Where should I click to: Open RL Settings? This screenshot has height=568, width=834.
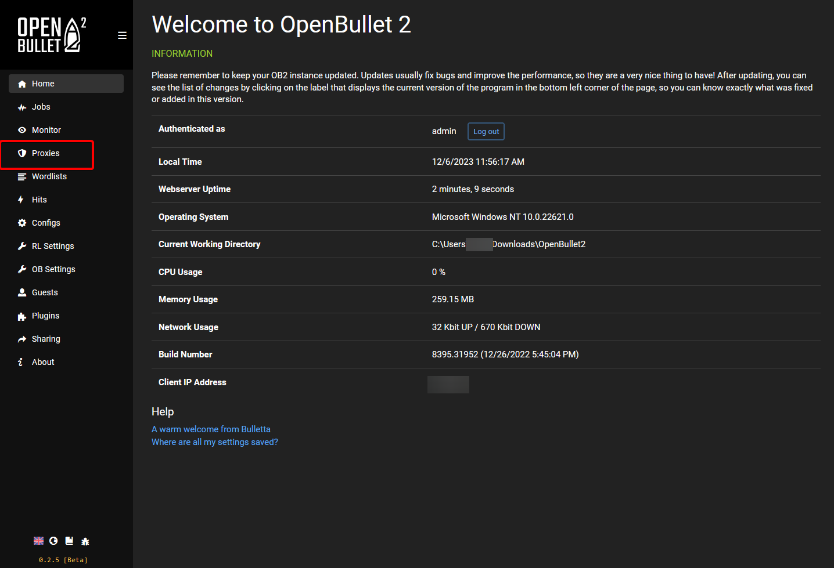pos(66,246)
